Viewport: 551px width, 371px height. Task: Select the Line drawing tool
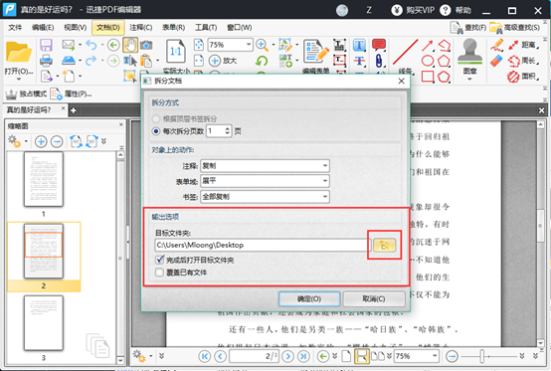[x=405, y=52]
